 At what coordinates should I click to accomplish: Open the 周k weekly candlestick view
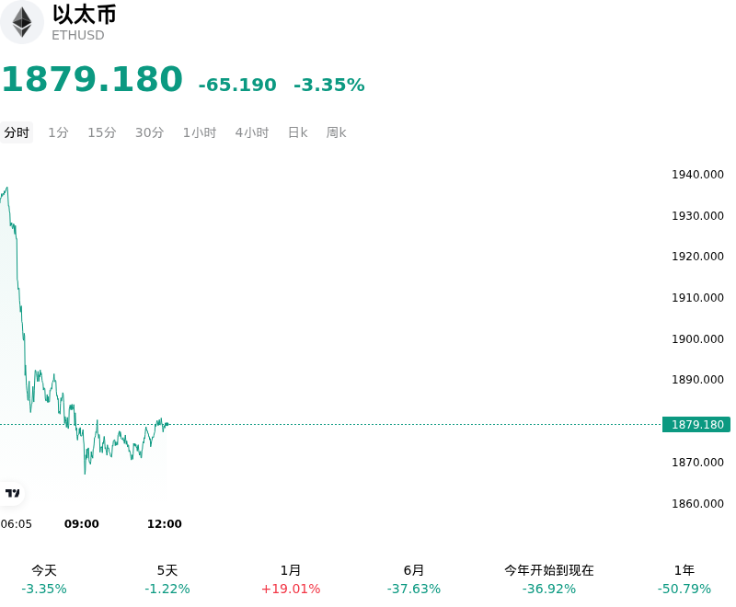[x=336, y=132]
